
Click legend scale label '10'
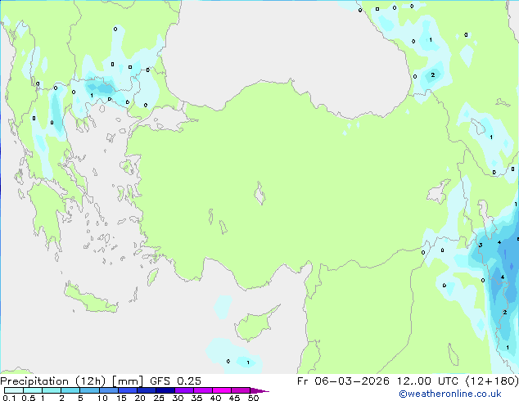tap(102, 398)
